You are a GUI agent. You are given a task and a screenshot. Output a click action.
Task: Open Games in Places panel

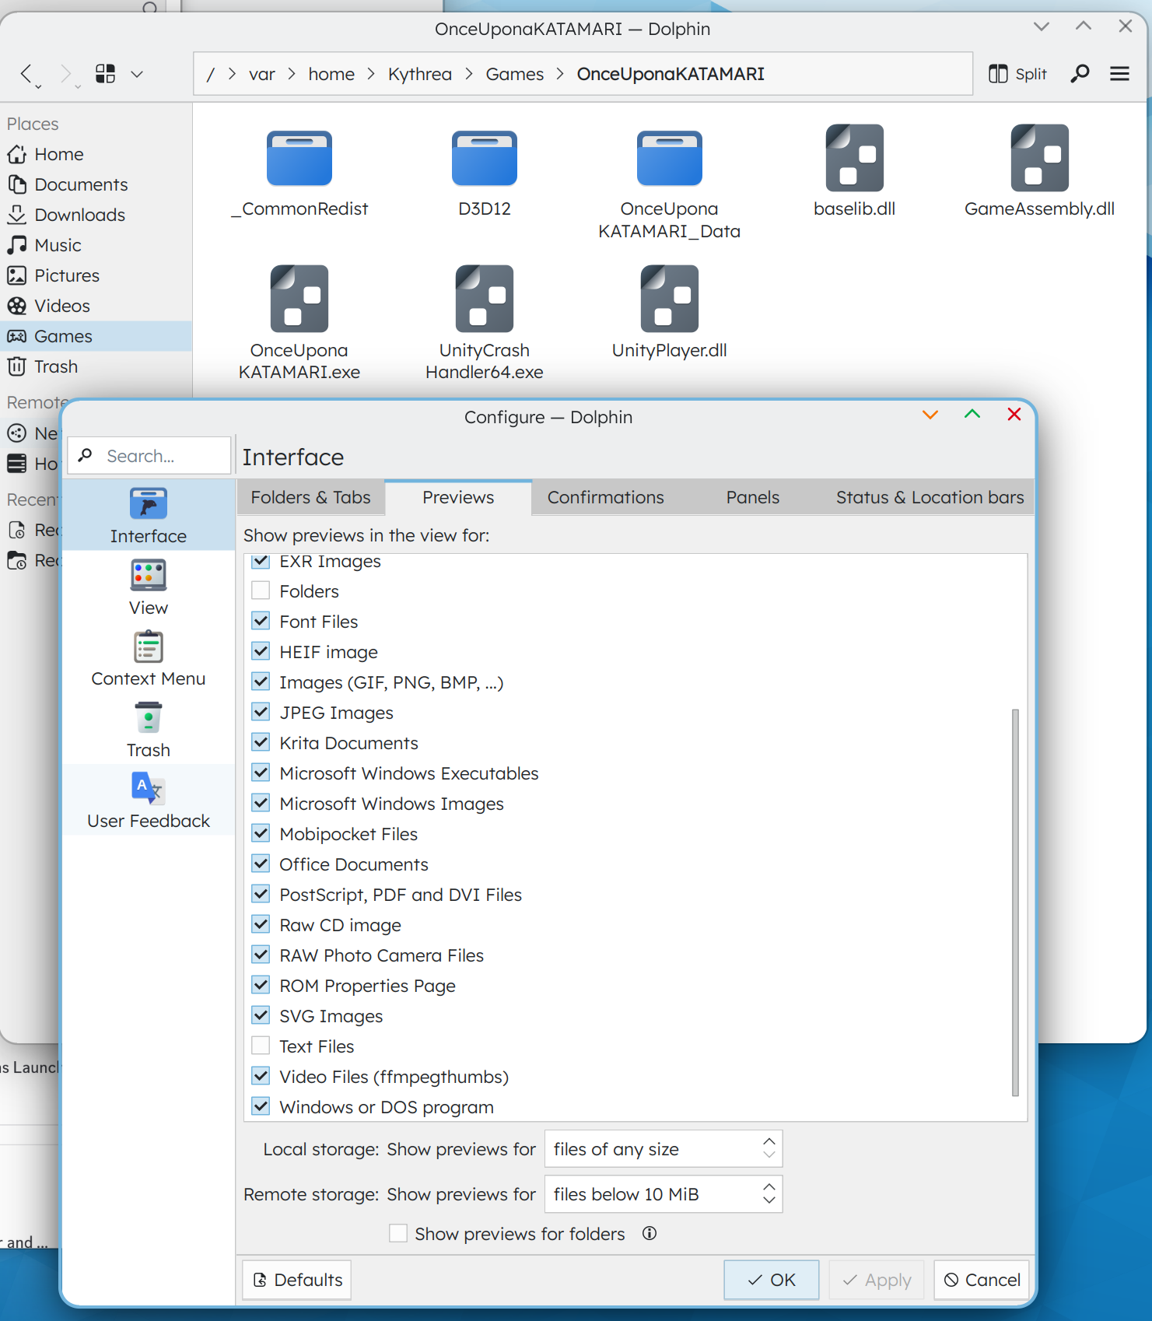96,336
